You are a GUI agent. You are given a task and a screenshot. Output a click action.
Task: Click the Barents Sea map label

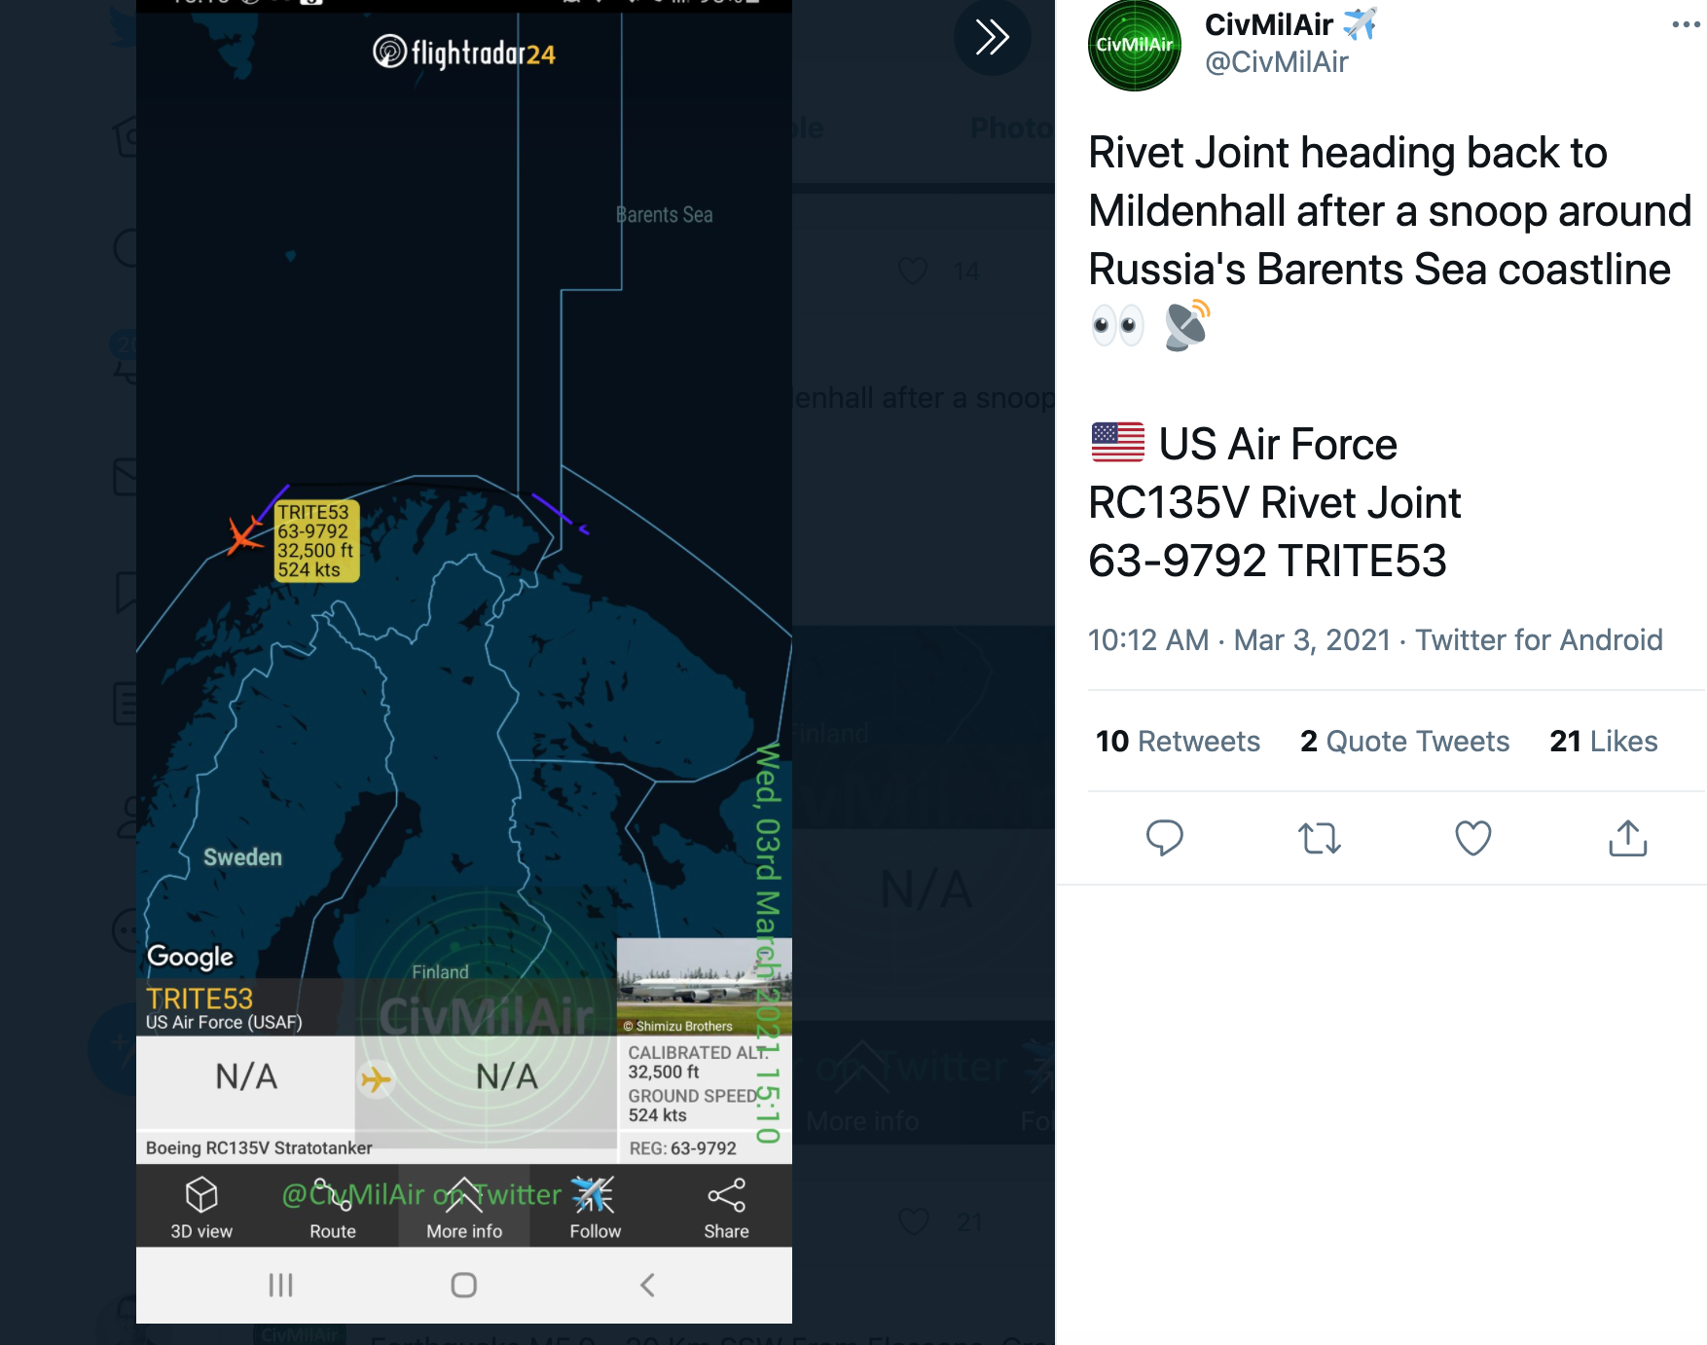(664, 215)
